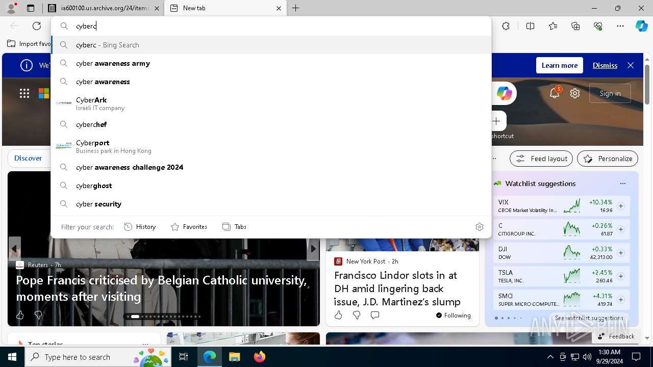Open Settings and more ellipsis menu
This screenshot has height=367, width=653.
pos(620,26)
